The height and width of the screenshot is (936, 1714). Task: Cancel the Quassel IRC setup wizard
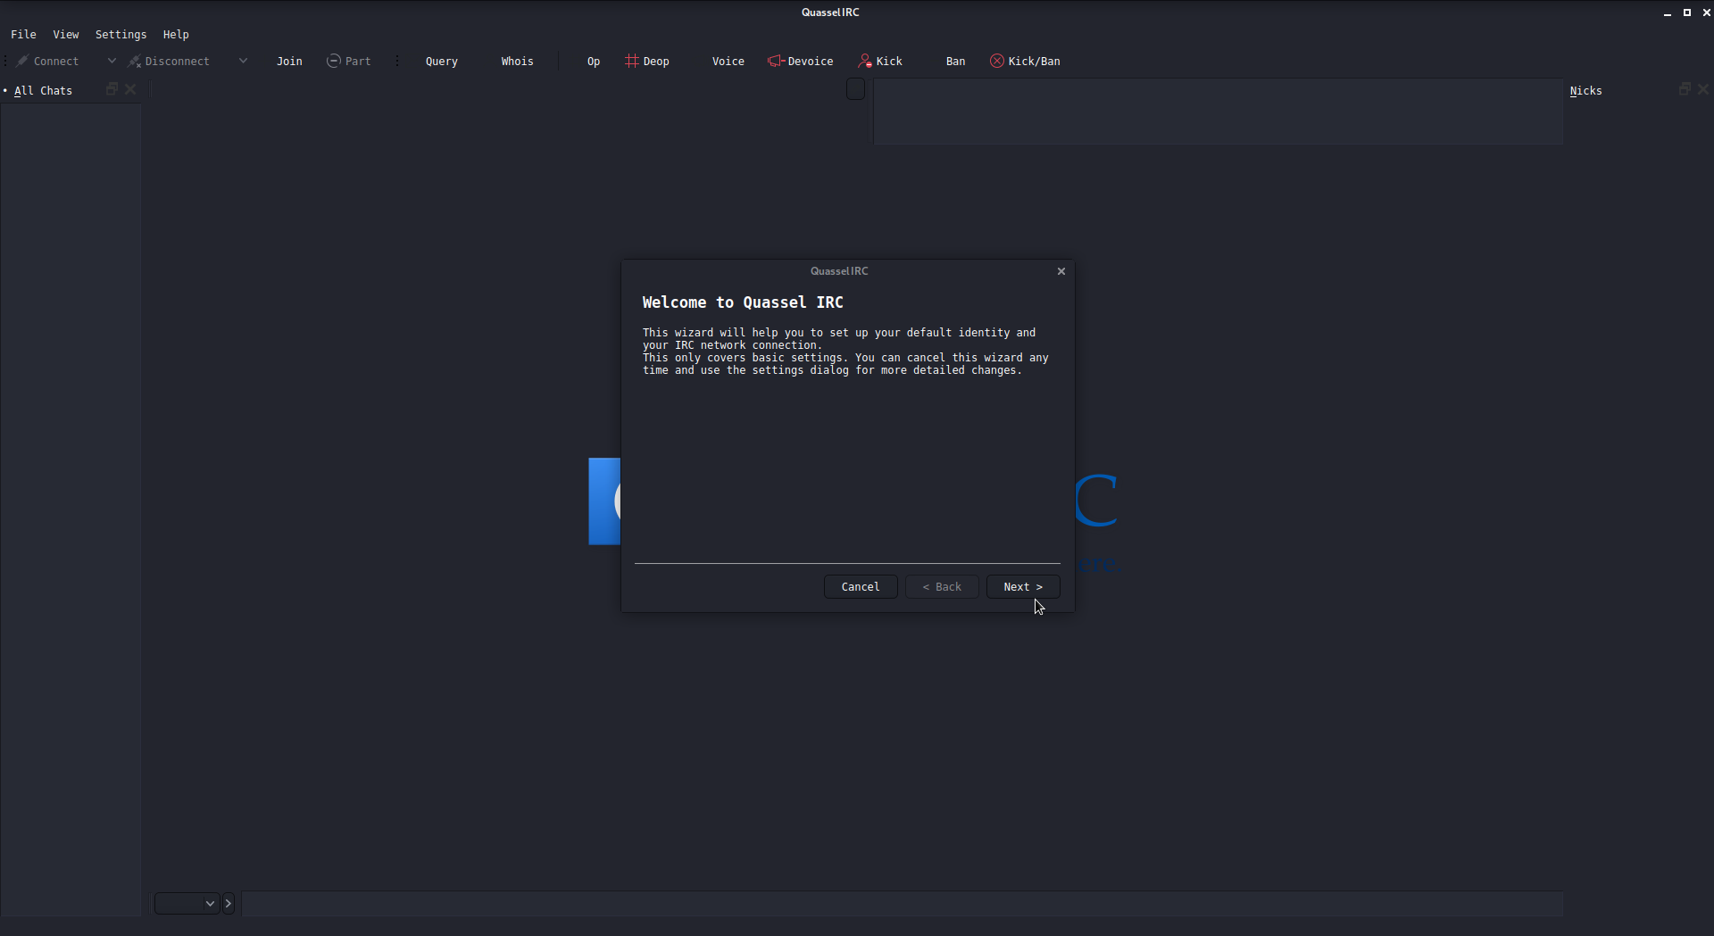pos(861,587)
